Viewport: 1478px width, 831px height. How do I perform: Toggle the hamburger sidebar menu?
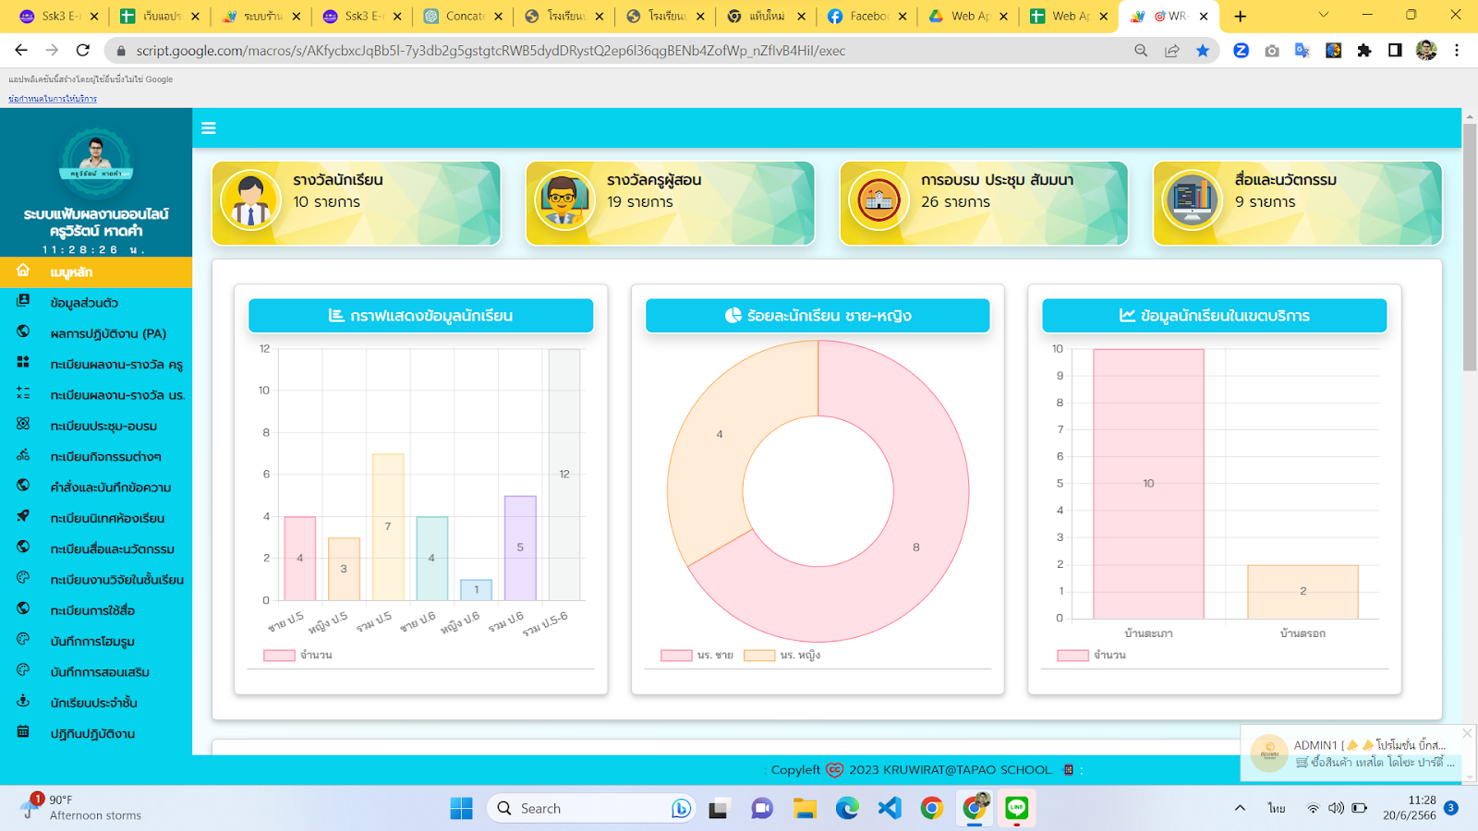point(209,128)
